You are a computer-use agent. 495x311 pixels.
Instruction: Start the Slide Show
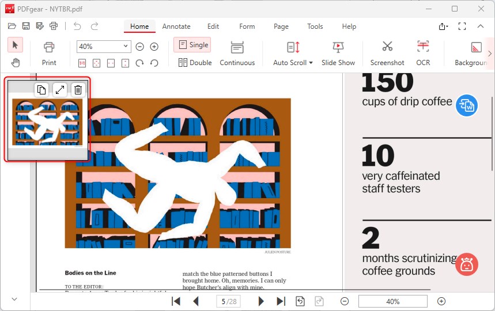(338, 47)
